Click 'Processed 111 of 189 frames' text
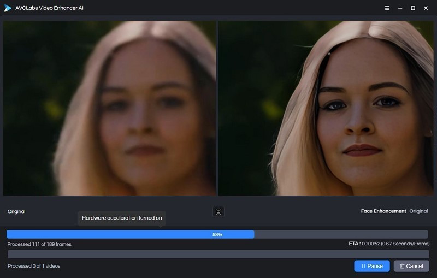This screenshot has height=278, width=437. point(39,244)
